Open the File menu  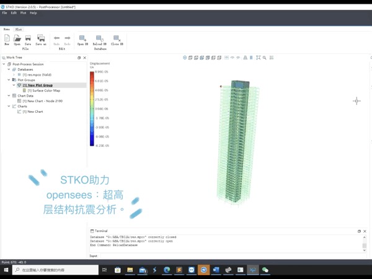coord(4,13)
